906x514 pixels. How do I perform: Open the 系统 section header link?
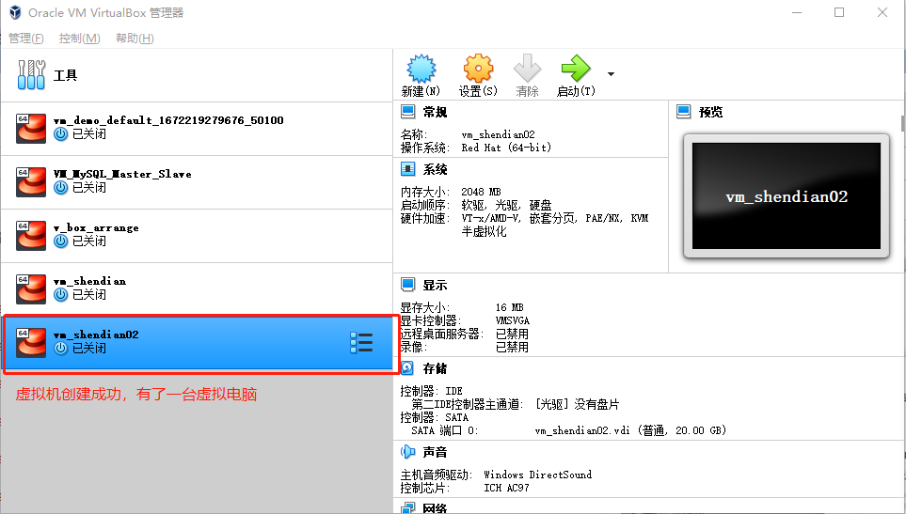click(x=435, y=169)
